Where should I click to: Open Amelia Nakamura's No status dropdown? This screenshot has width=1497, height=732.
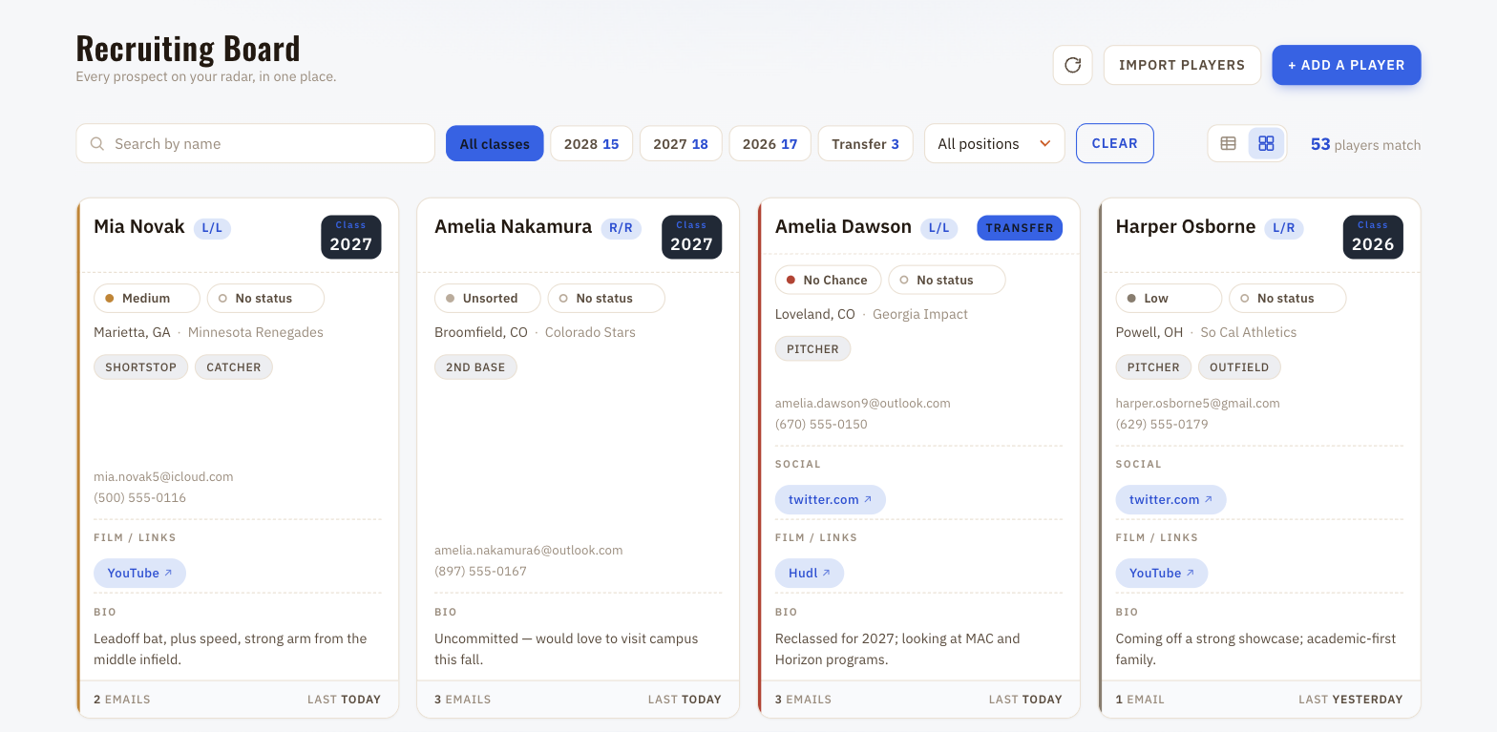click(x=606, y=298)
